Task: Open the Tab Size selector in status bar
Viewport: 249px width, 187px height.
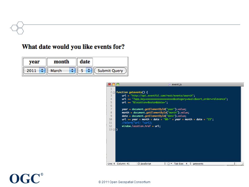Action: [182, 164]
